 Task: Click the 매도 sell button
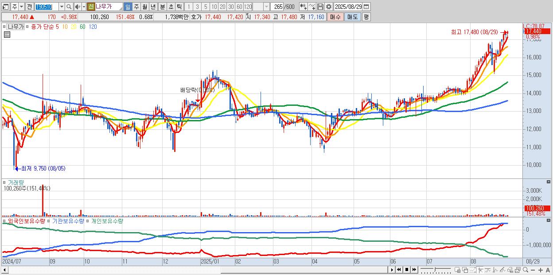tap(352, 17)
